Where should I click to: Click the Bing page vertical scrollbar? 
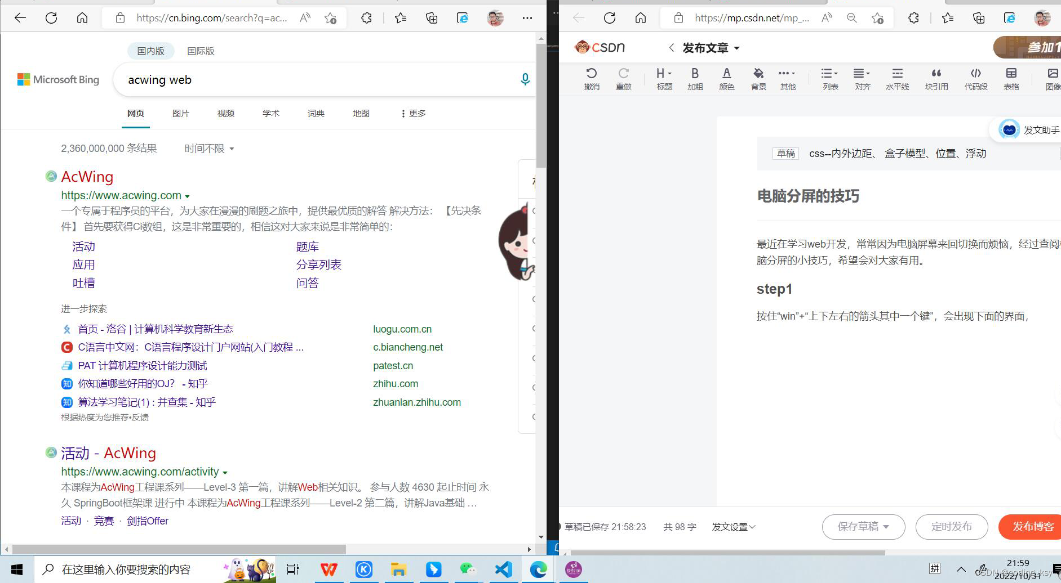tap(541, 106)
